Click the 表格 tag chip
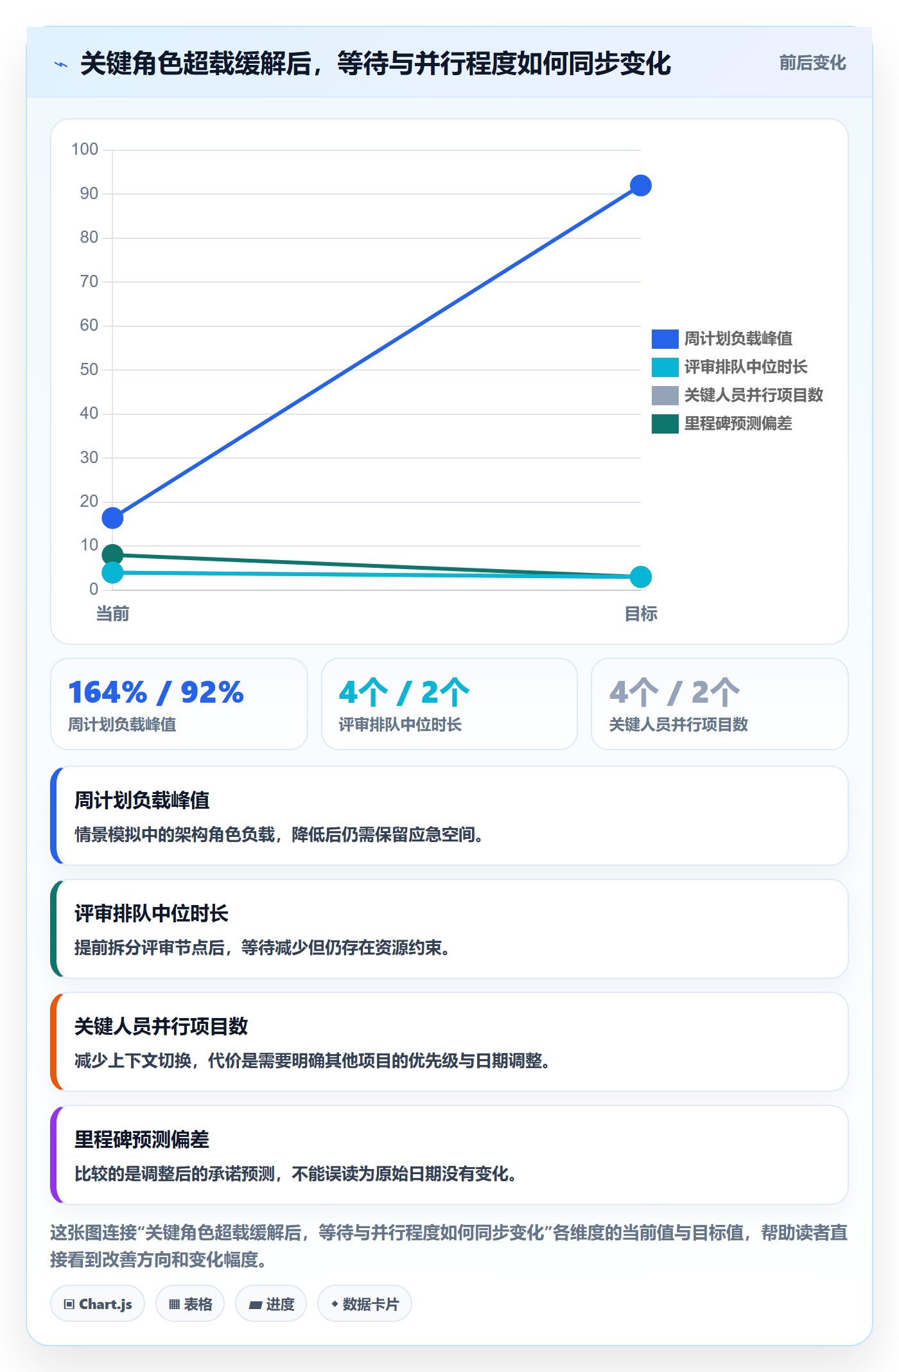 click(x=190, y=1303)
